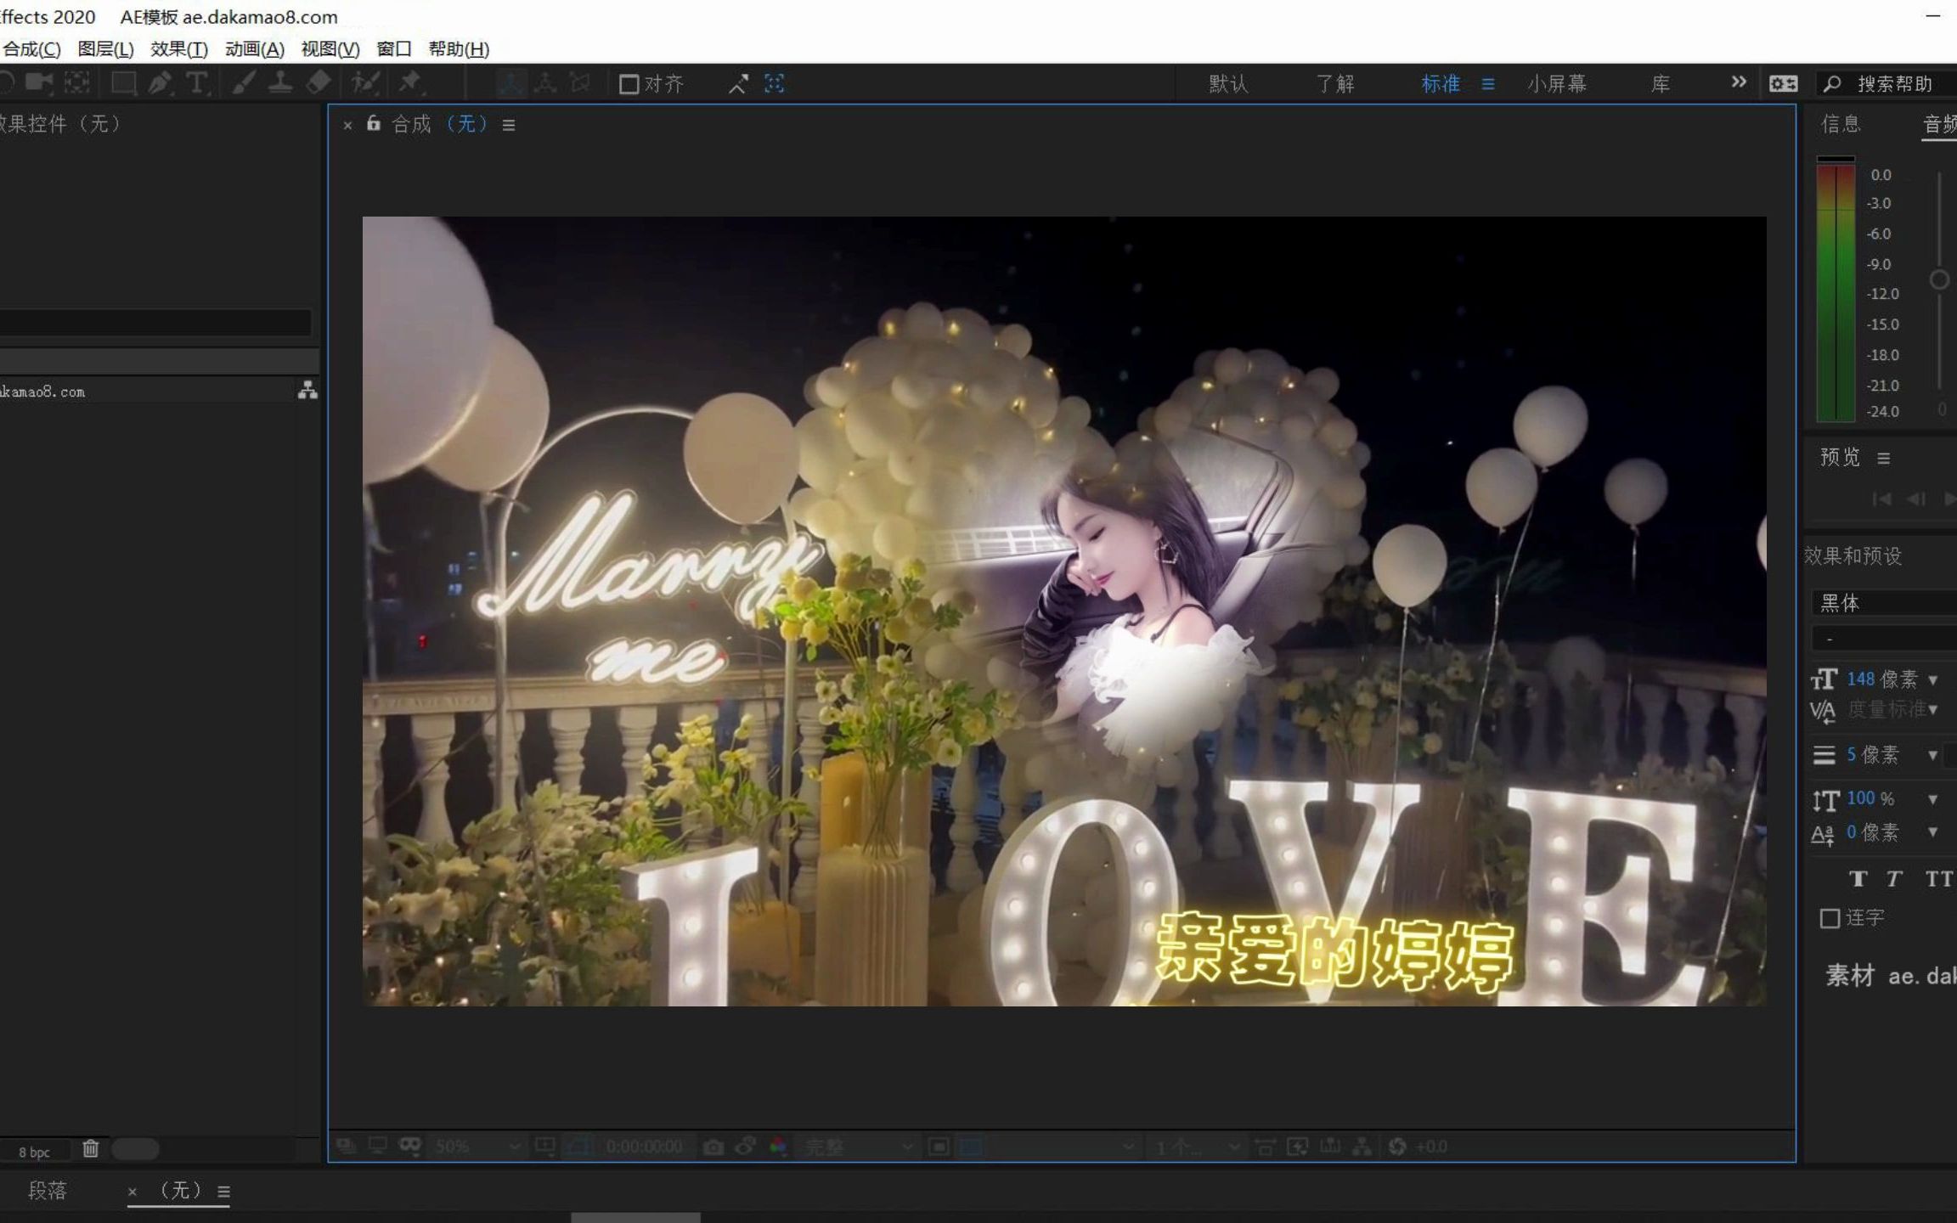The image size is (1957, 1223).
Task: Click the 8 bpc color depth setting
Action: [34, 1152]
